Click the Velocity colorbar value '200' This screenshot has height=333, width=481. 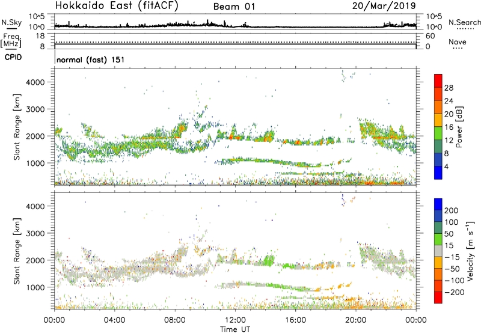[452, 210]
